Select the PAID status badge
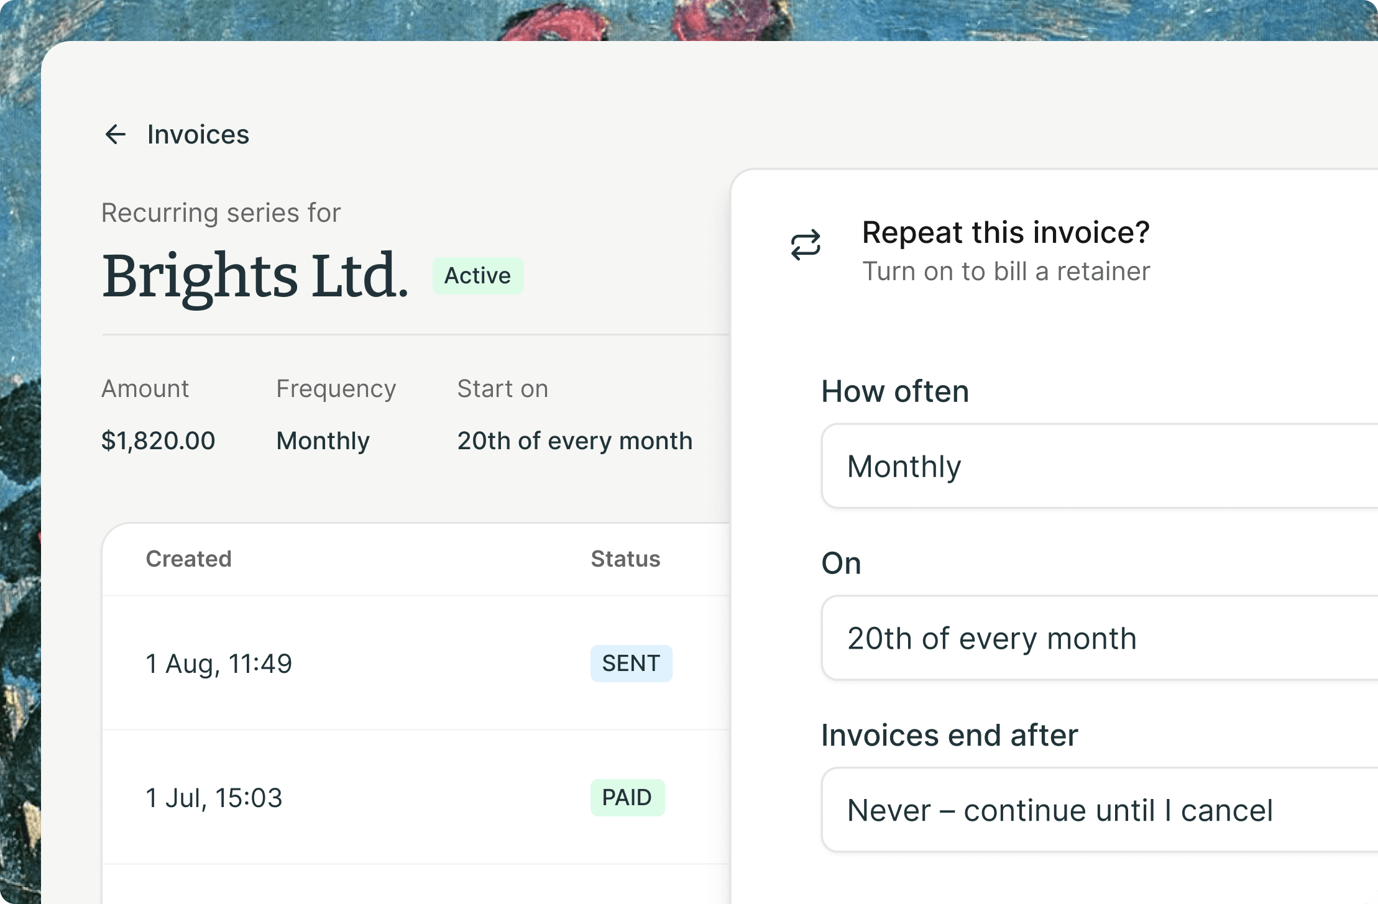The width and height of the screenshot is (1378, 904). click(x=627, y=797)
